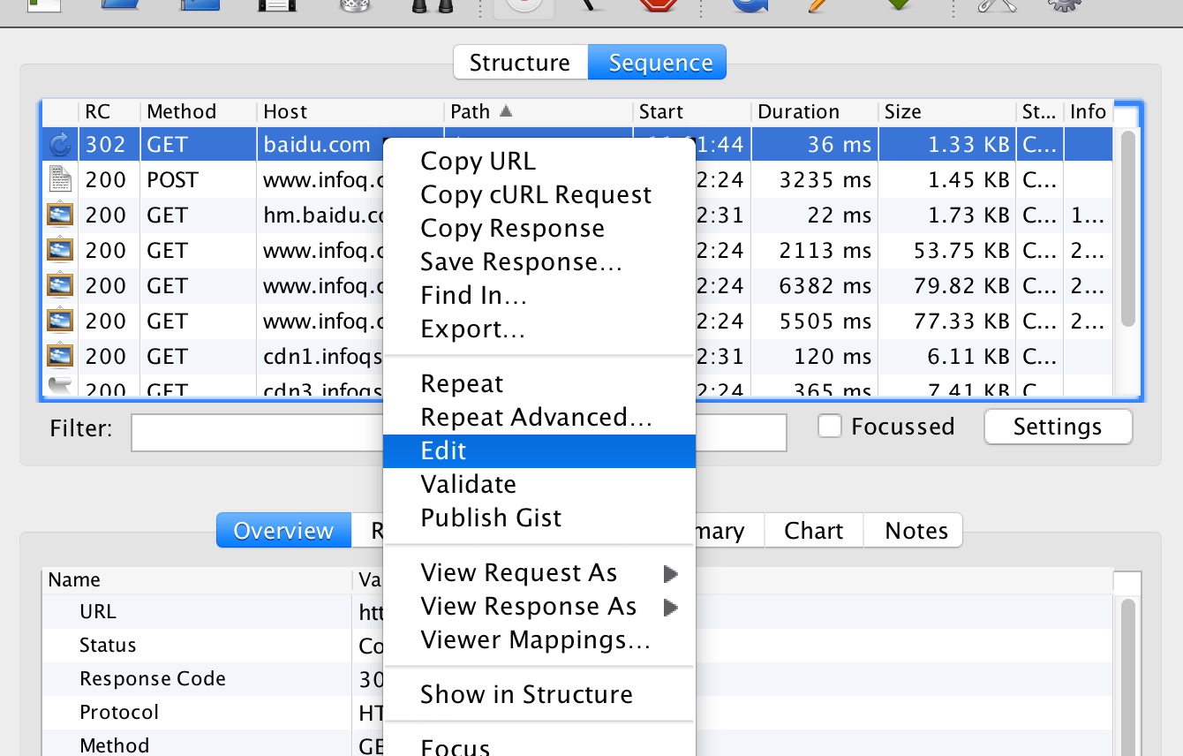
Task: Choose Edit from the context menu
Action: [x=443, y=451]
